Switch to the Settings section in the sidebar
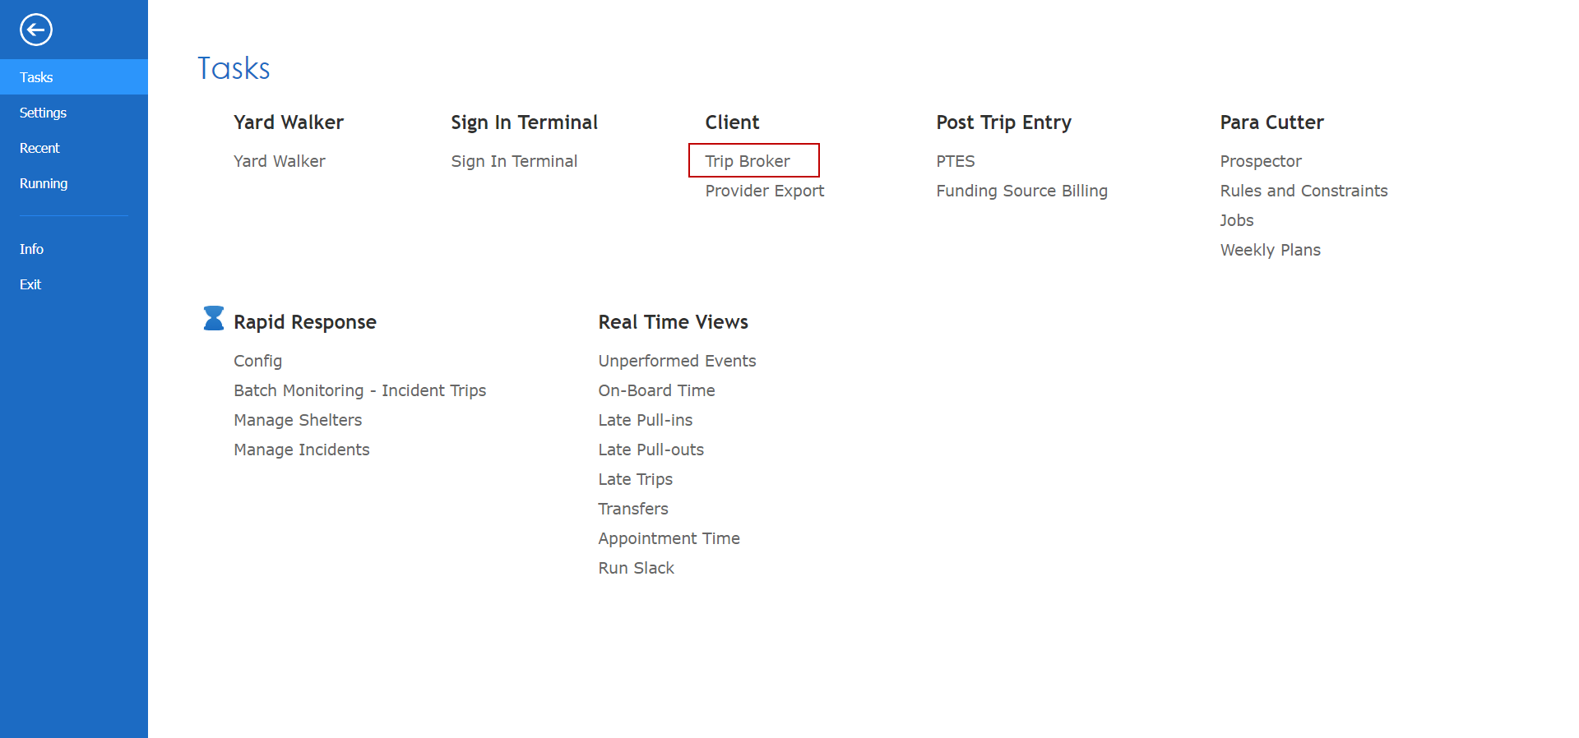 [x=43, y=113]
